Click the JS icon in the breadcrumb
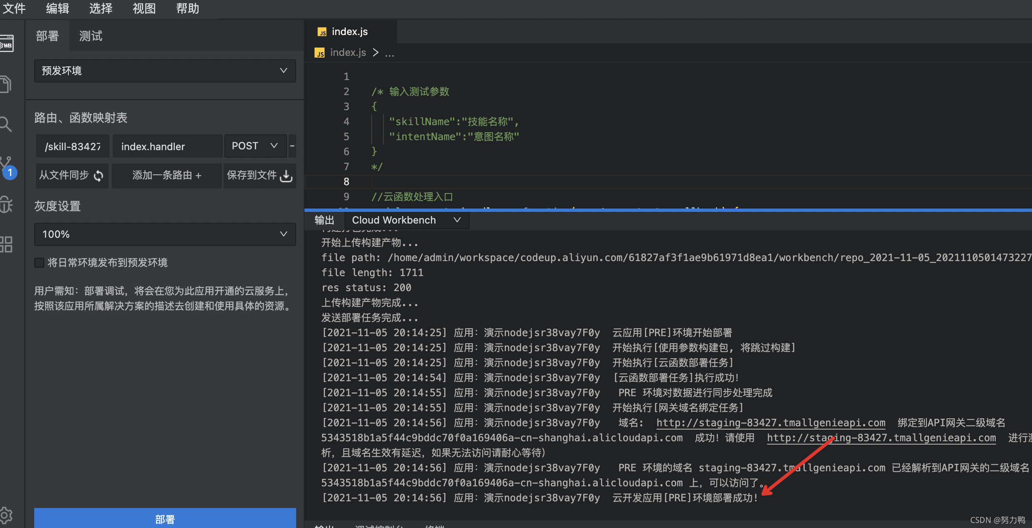This screenshot has height=528, width=1032. 320,53
